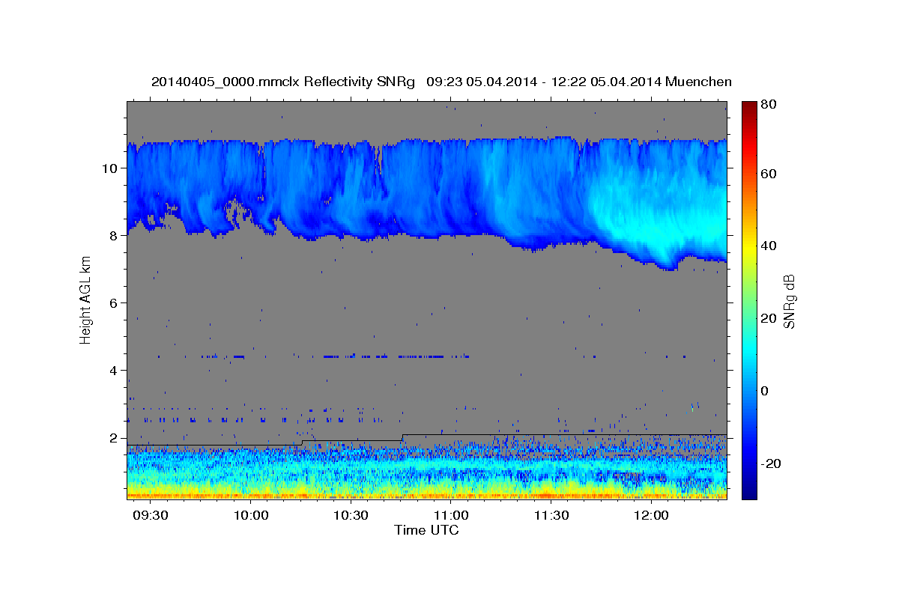The width and height of the screenshot is (899, 599).
Task: Click the colorbar value 60
Action: pos(770,174)
